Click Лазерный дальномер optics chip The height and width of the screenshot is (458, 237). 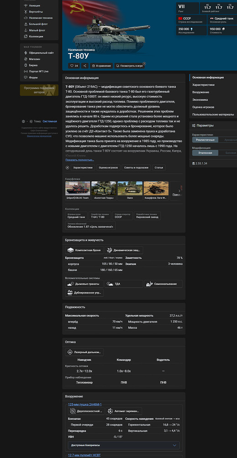click(x=84, y=352)
